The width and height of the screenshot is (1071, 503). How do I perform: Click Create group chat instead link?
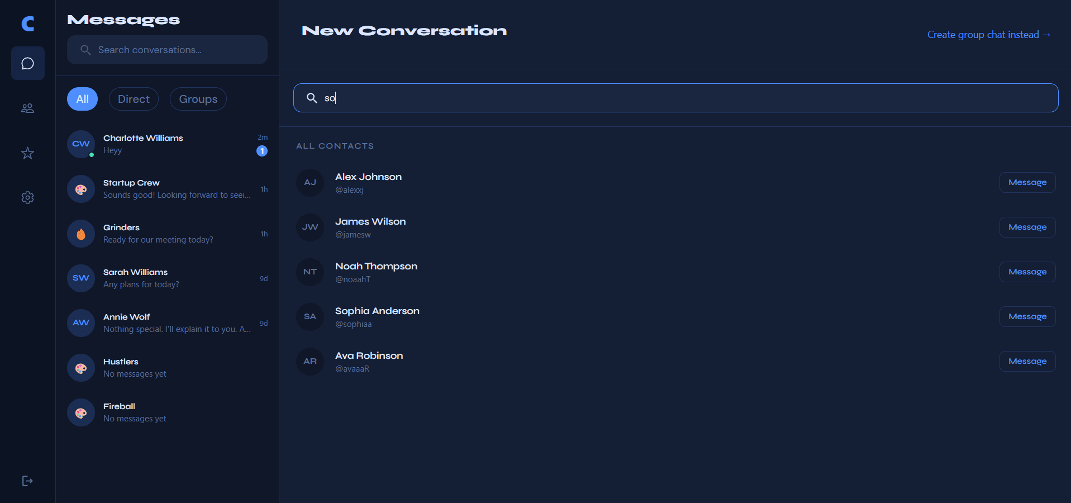tap(989, 35)
